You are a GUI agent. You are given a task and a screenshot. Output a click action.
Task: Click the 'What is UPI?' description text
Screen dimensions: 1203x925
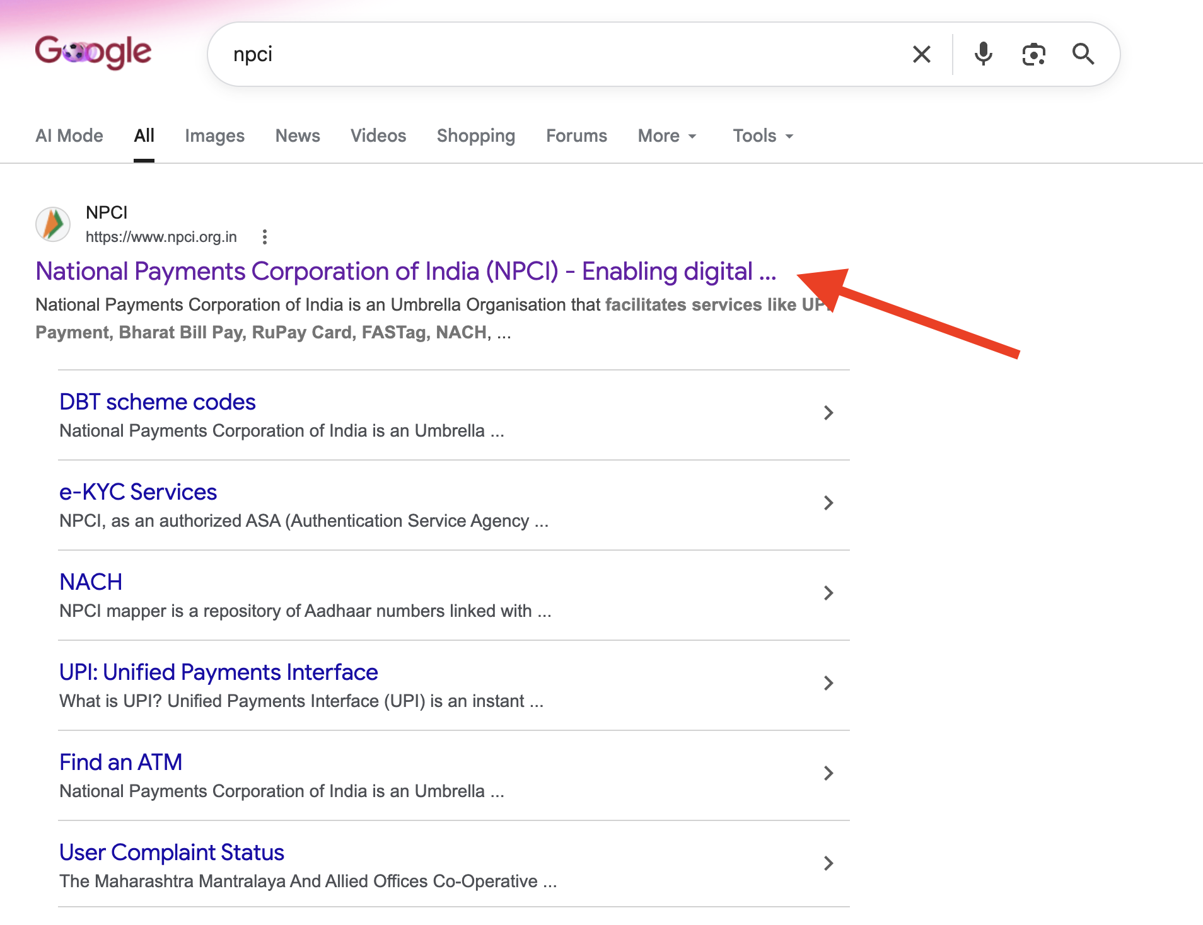pos(301,701)
